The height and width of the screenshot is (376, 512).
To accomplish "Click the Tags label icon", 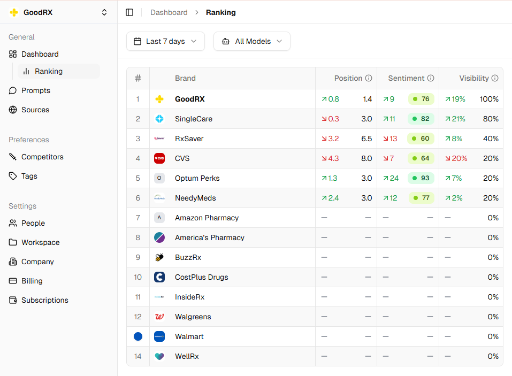I will [x=13, y=177].
